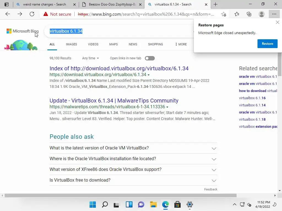This screenshot has width=282, height=211.
Task: Open Settings gear on taskbar
Action: [189, 204]
